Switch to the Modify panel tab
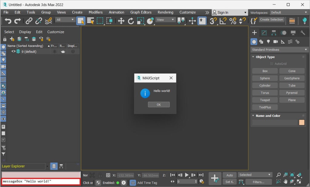310x187 pixels. pyautogui.click(x=264, y=33)
